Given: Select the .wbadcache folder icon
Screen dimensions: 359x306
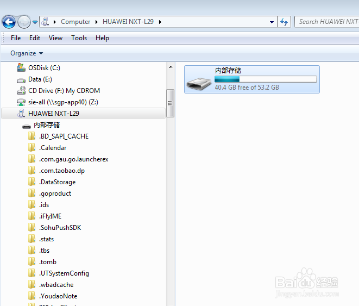Looking at the screenshot, I should [x=32, y=285].
